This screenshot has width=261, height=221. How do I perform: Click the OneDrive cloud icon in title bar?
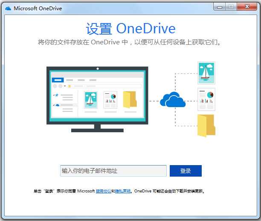8,9
